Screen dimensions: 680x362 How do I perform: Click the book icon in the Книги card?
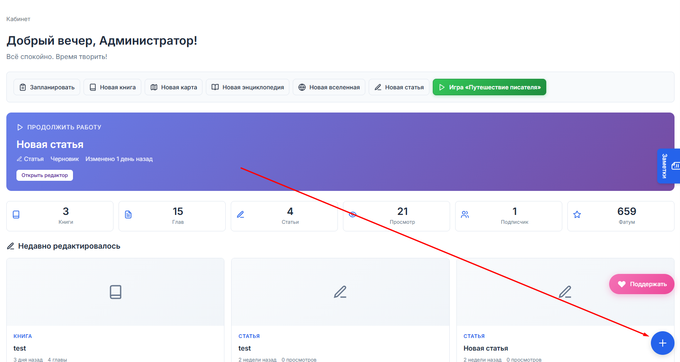tap(16, 215)
